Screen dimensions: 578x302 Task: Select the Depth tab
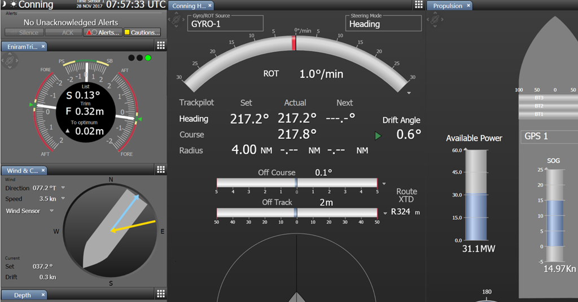(23, 295)
